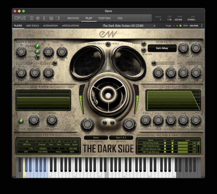The height and width of the screenshot is (194, 217).
Task: Toggle Act box for C0- Dirt Boy Guitar
Action: [x=165, y=143]
